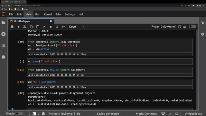Viewport: 206px width, 116px height.
Task: Open the cell type Code dropdown
Action: pos(77,27)
